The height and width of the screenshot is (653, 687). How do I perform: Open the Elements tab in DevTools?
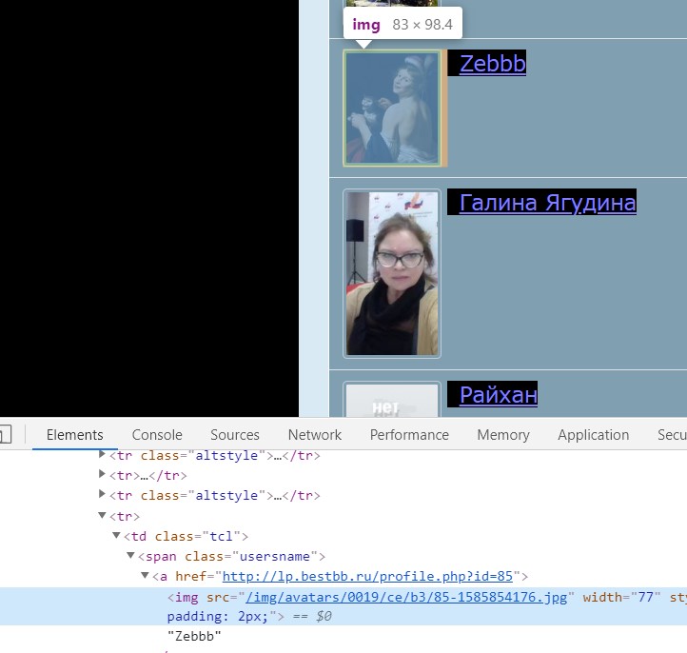pos(74,435)
